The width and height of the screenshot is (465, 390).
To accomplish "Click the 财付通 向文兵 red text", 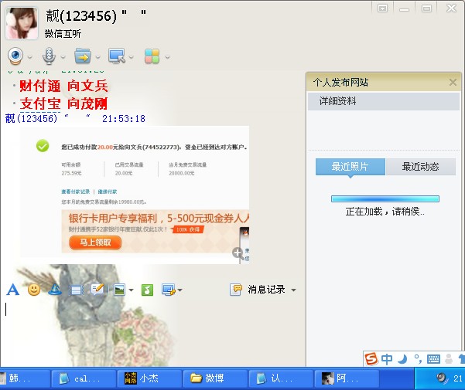I will (x=63, y=86).
